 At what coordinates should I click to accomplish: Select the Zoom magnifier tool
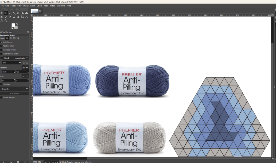[6, 20]
